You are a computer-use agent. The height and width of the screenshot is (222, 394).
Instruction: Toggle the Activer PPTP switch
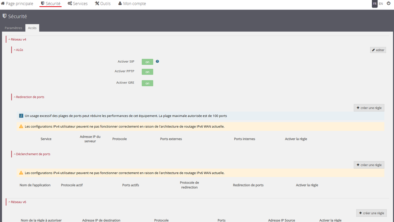(x=147, y=72)
